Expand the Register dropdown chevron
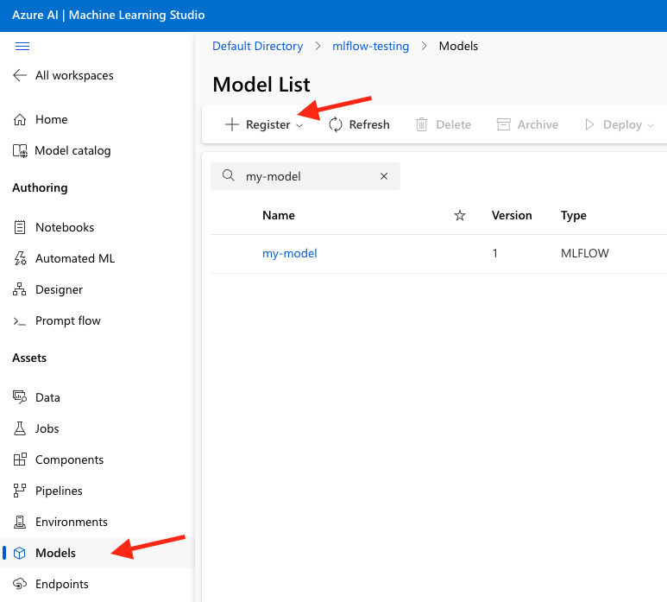This screenshot has width=667, height=602. 299,125
